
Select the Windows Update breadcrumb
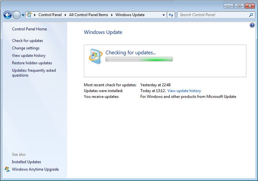130,15
